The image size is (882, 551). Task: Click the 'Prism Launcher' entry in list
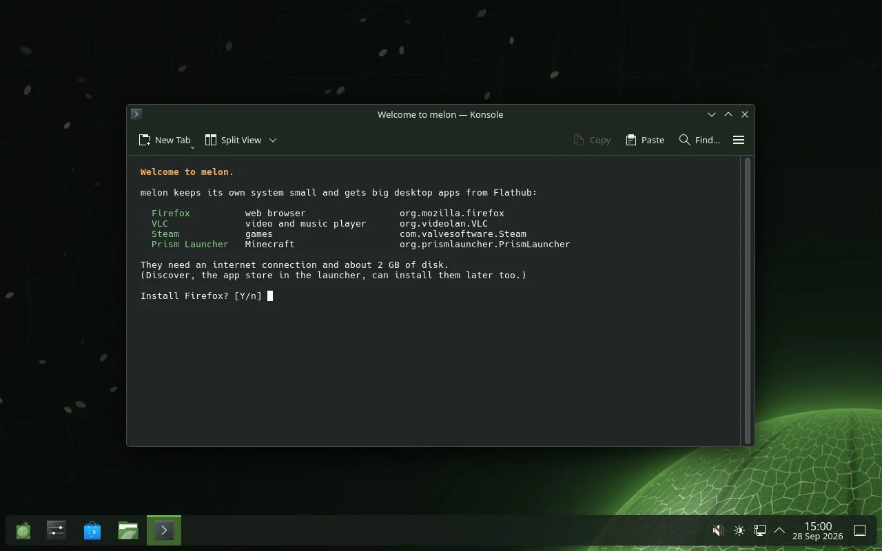pos(190,245)
